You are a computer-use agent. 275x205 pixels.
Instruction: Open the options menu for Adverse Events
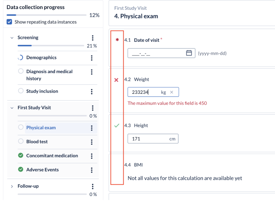coord(92,170)
